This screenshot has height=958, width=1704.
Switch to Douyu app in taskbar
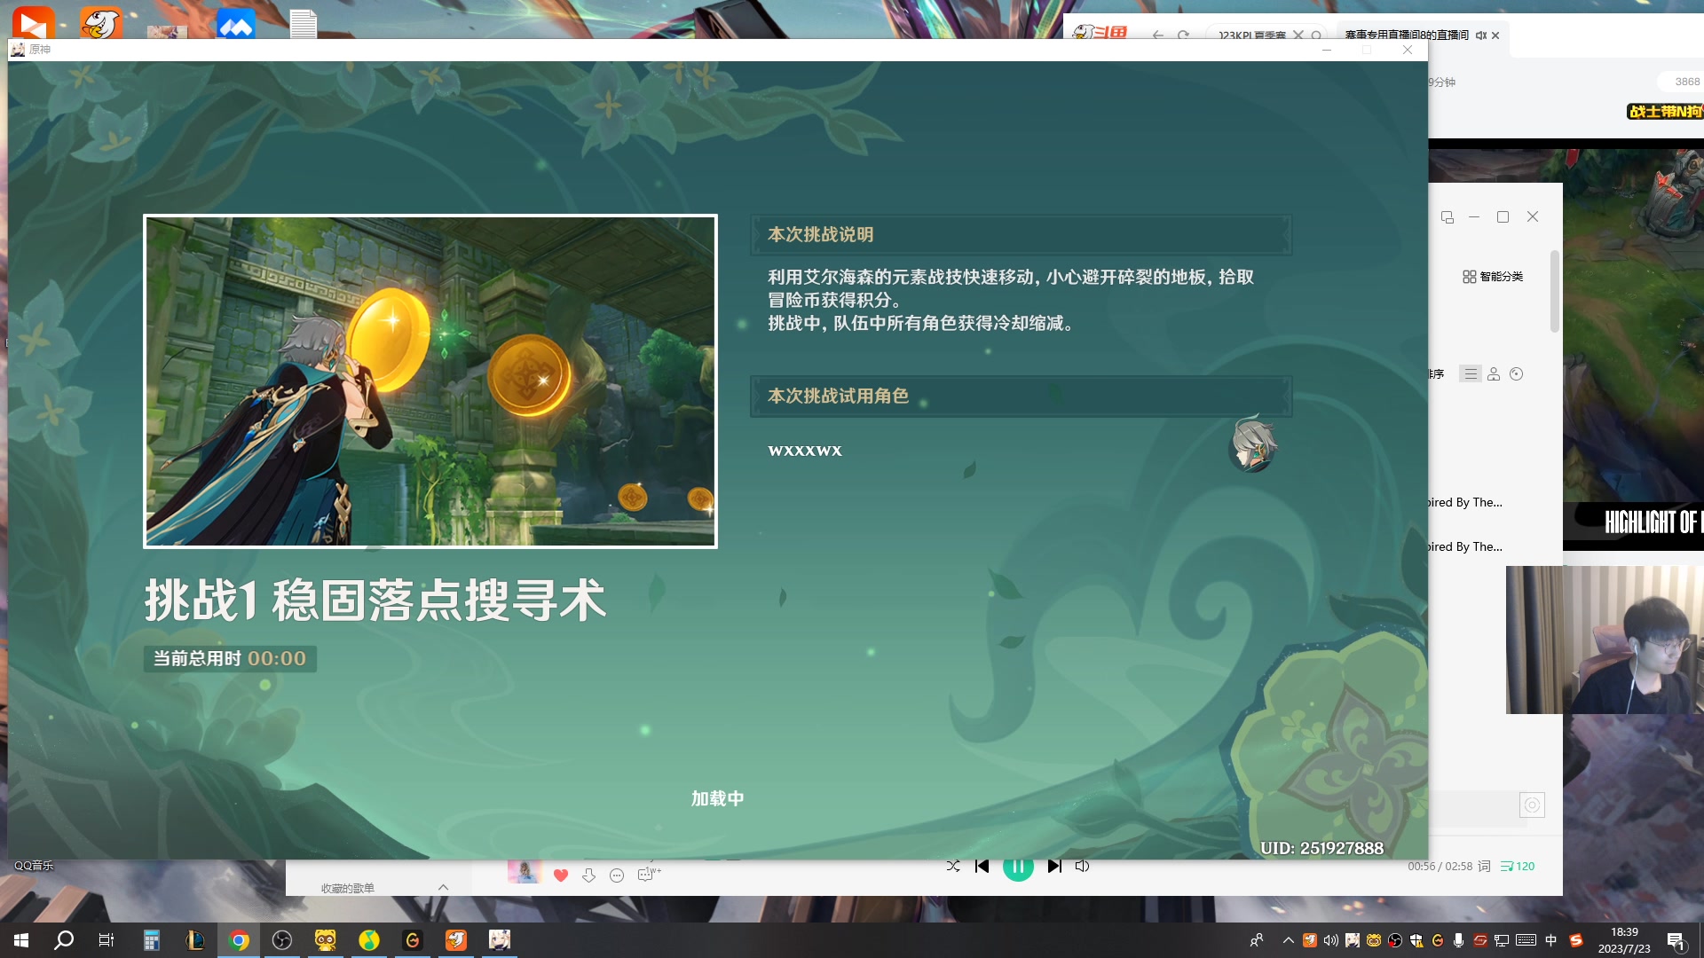coord(456,940)
